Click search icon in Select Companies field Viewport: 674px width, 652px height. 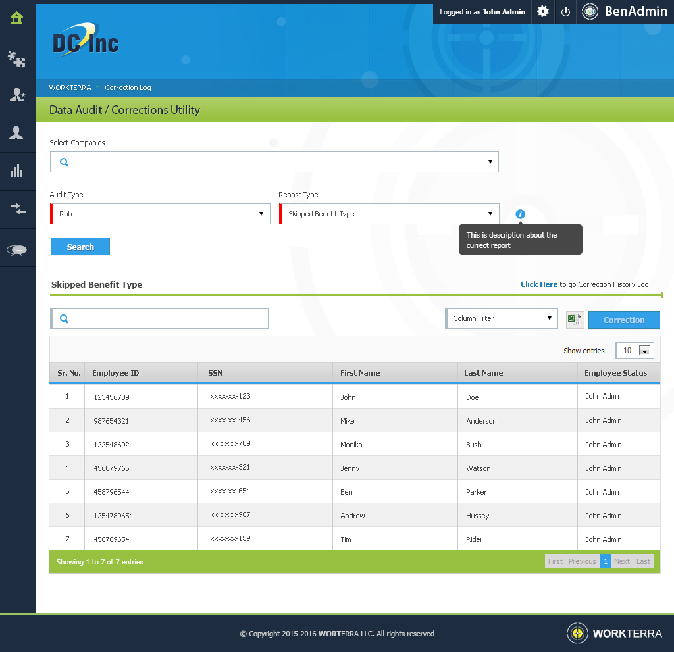click(64, 162)
